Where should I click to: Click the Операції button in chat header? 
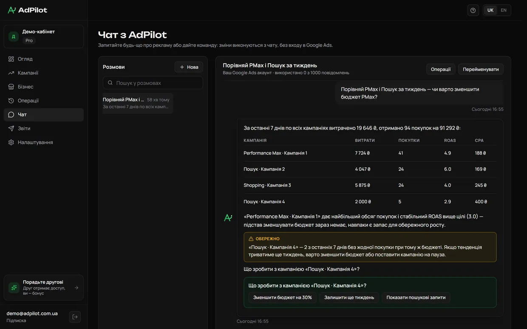click(441, 69)
